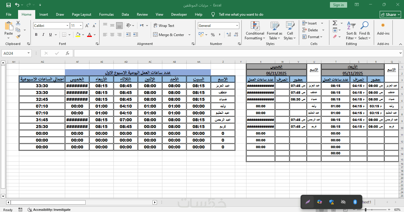404x212 pixels.
Task: Click the horizontal scrollbar thumb
Action: (48, 202)
